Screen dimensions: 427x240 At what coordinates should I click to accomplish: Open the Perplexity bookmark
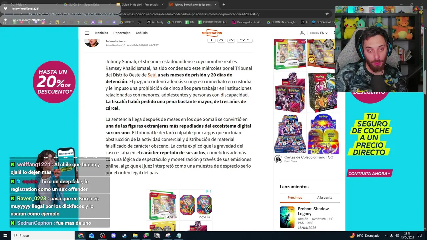click(x=155, y=22)
